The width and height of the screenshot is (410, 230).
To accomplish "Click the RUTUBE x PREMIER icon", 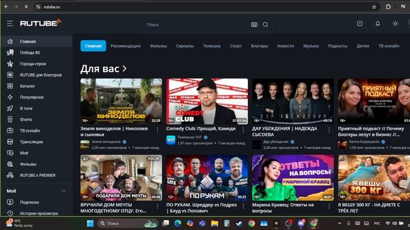I will (x=10, y=175).
